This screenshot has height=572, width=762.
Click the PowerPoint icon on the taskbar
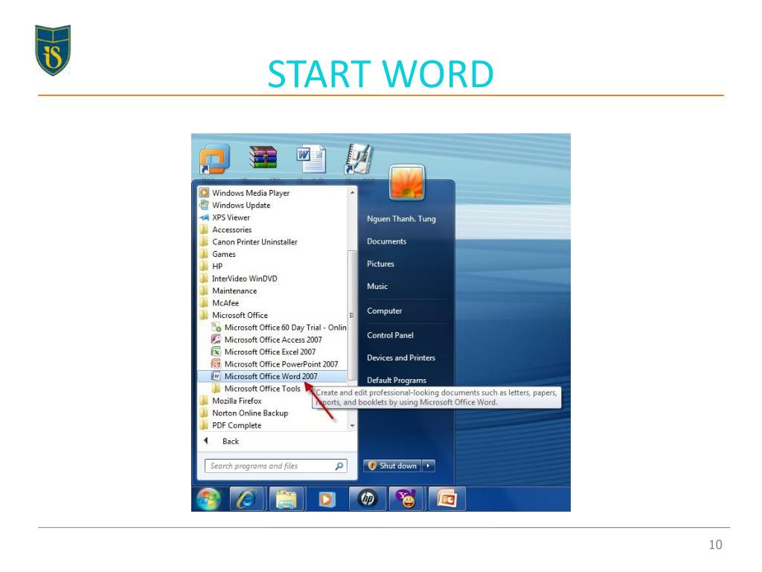446,499
